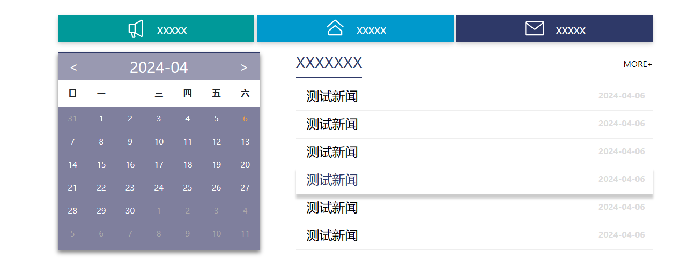Screen dimensions: 695x266
Task: Click date 25 on the calendar
Action: (188, 188)
